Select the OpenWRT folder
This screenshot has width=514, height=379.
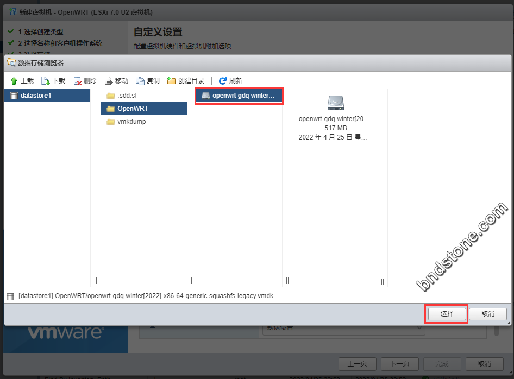(144, 109)
